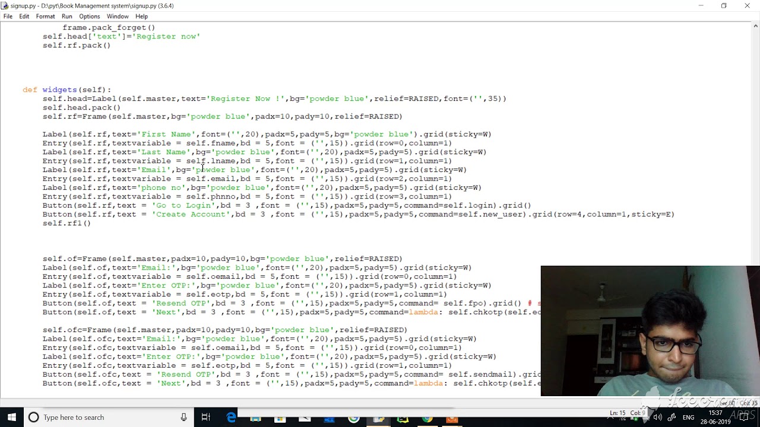Screen dimensions: 760x427
Task: Click the Label line with 'First Name'
Action: click(x=267, y=134)
